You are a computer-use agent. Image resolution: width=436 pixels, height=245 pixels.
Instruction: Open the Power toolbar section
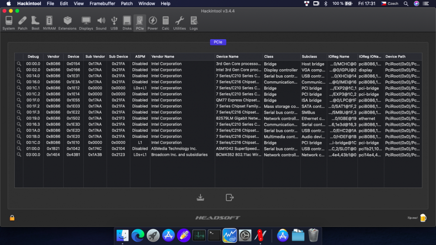click(x=153, y=23)
